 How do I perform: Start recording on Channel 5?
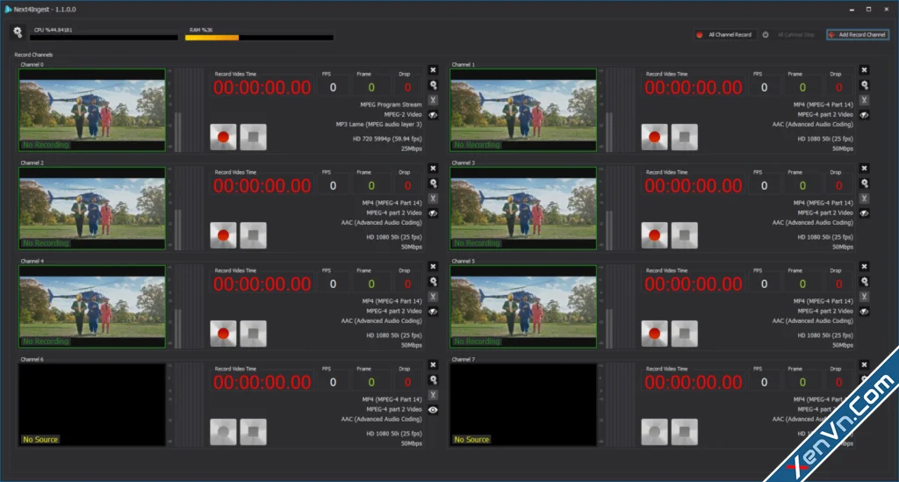[654, 334]
